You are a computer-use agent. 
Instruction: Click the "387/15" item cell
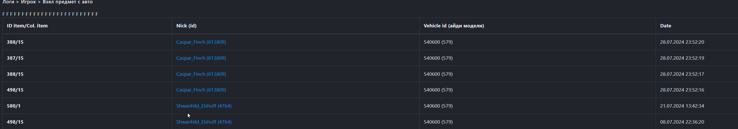click(x=15, y=58)
